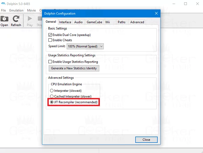Click the Play toolbar button
The image size is (203, 153).
coord(30,21)
